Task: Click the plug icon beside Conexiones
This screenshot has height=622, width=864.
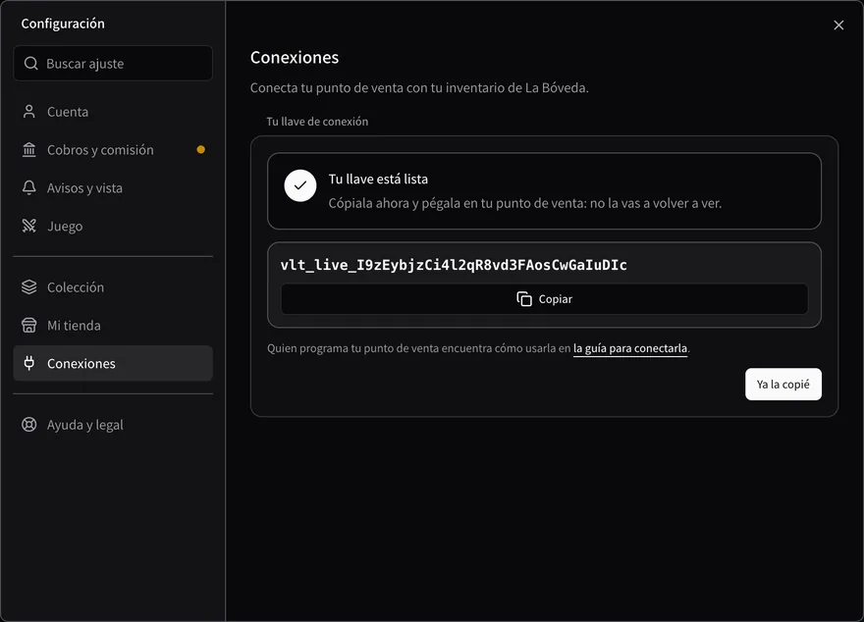Action: pyautogui.click(x=29, y=363)
